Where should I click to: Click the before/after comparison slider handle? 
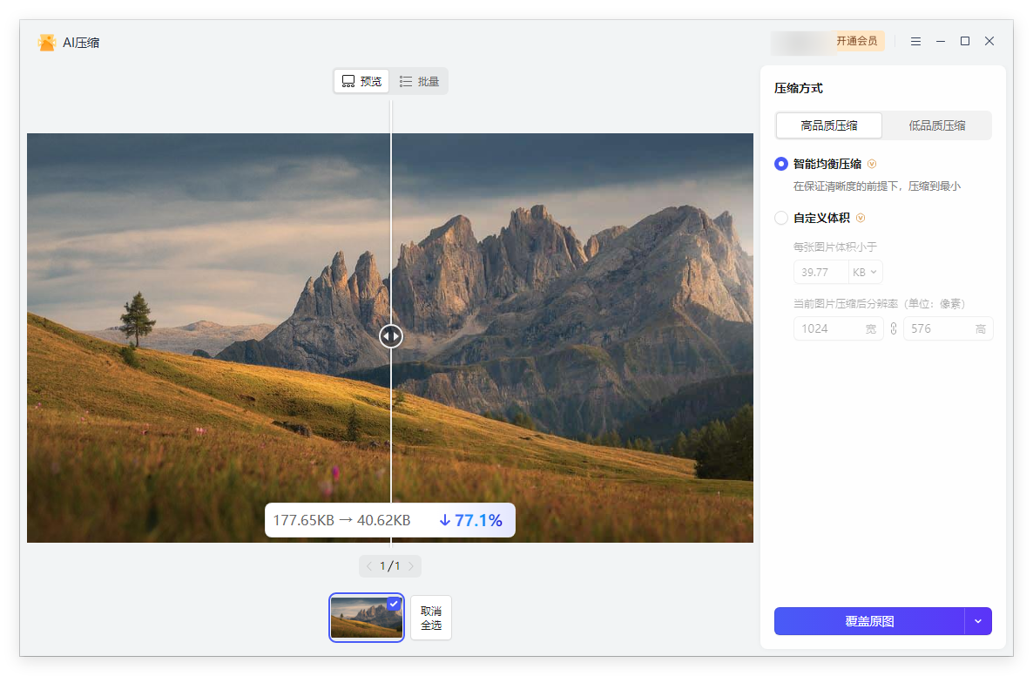click(391, 336)
